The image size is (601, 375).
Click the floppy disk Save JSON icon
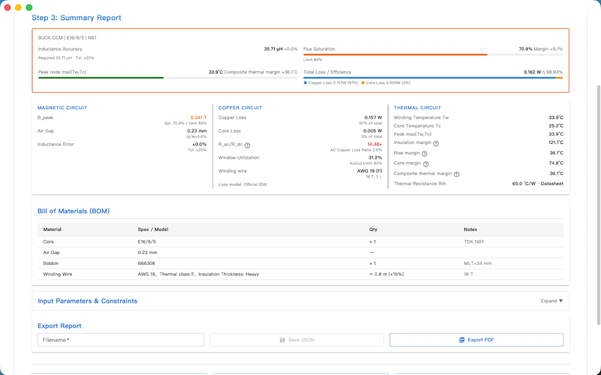pos(282,340)
